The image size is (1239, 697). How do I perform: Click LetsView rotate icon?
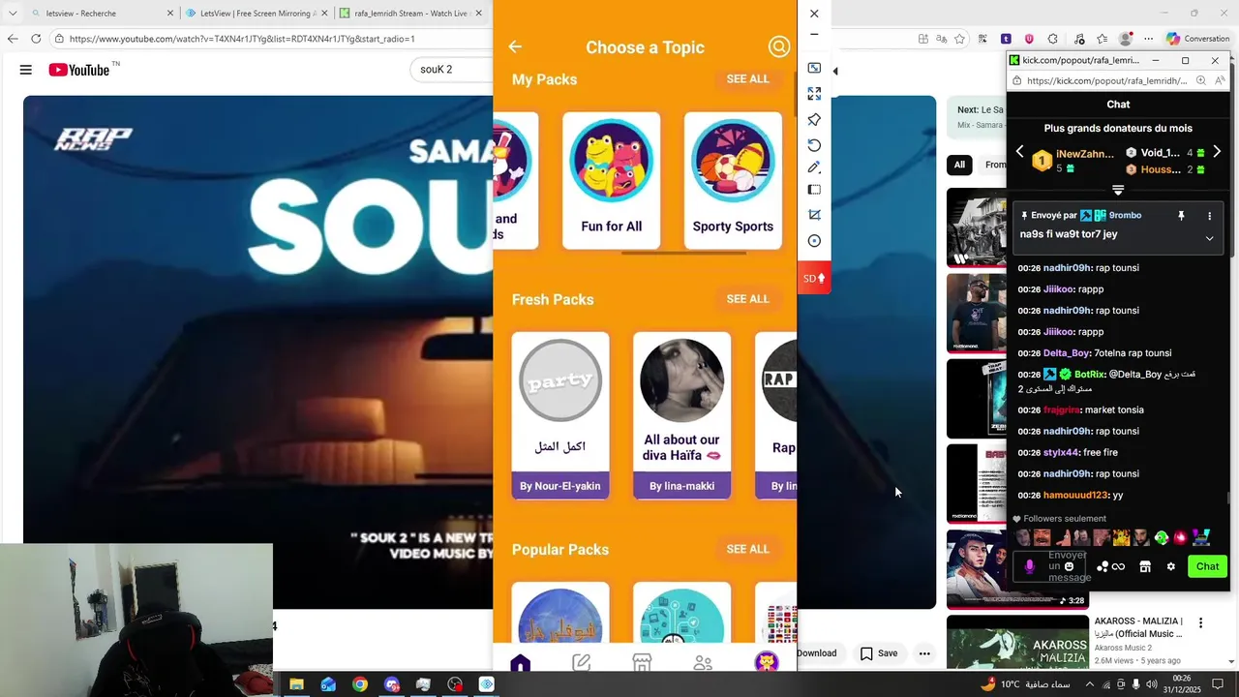[814, 145]
